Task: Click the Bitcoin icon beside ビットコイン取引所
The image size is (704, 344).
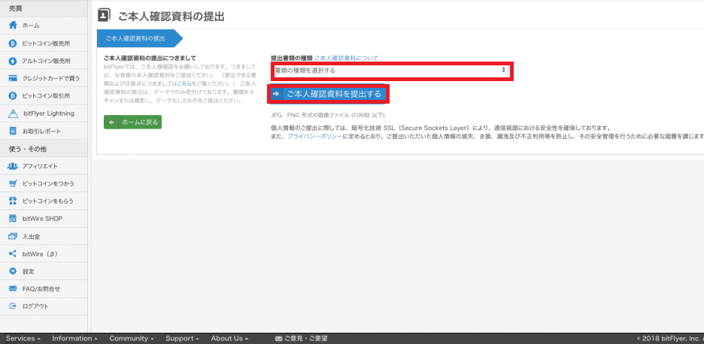Action: [x=13, y=96]
